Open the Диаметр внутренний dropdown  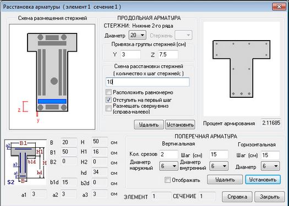click(219, 166)
